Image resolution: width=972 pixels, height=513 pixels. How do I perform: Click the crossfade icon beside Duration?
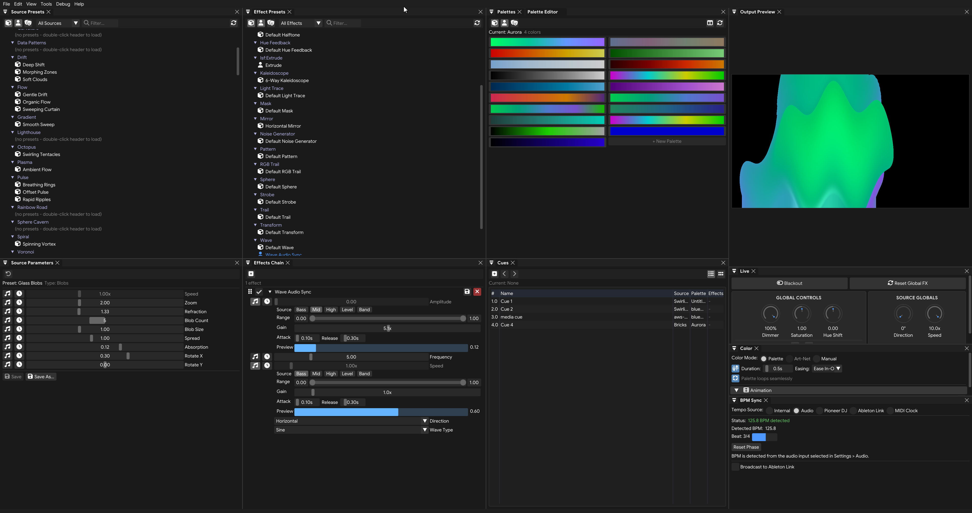pyautogui.click(x=735, y=368)
